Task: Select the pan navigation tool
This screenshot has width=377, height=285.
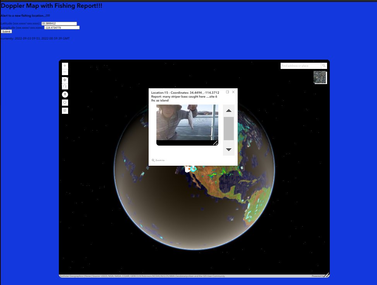Action: [x=65, y=80]
